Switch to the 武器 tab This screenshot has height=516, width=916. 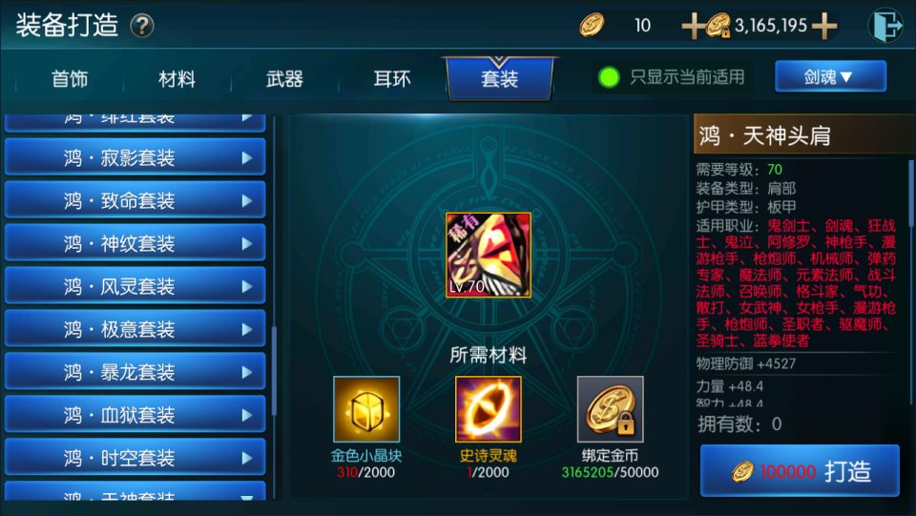[284, 79]
